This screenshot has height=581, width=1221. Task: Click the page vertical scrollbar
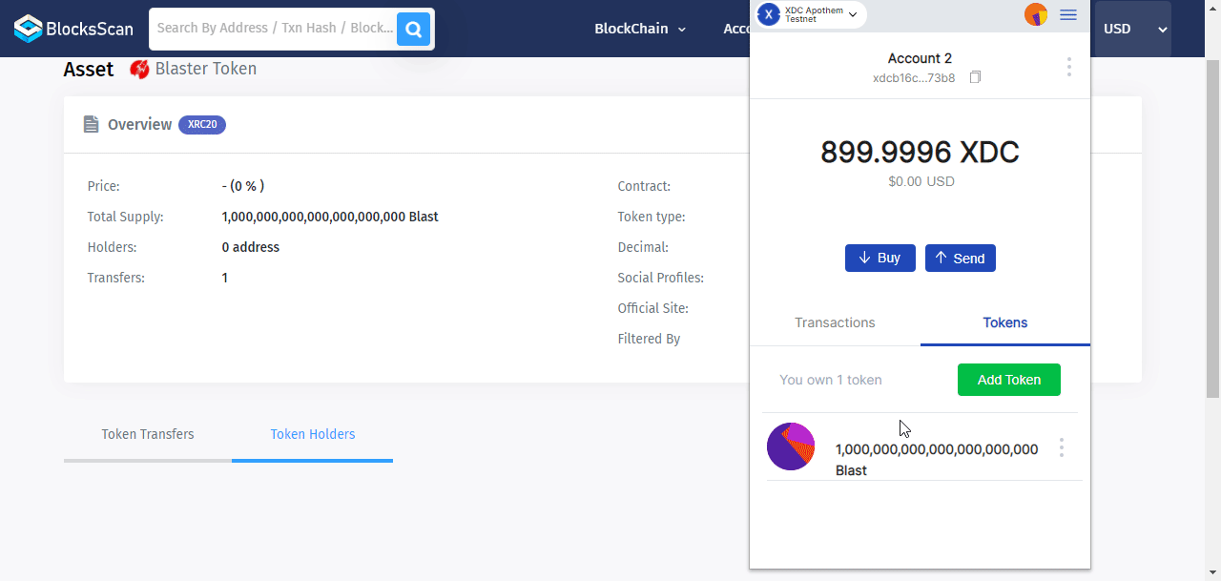(x=1213, y=229)
